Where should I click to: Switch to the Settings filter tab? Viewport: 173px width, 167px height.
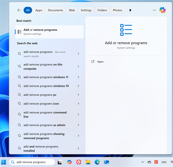(86, 10)
